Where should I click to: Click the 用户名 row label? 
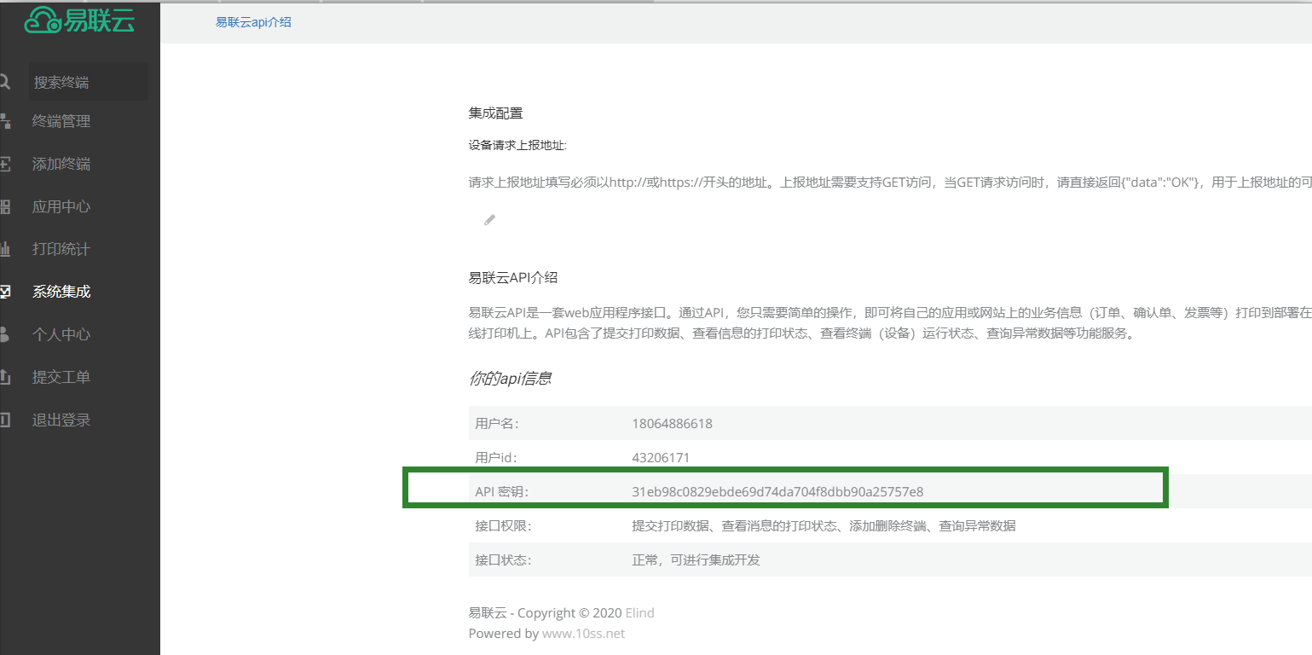point(497,423)
